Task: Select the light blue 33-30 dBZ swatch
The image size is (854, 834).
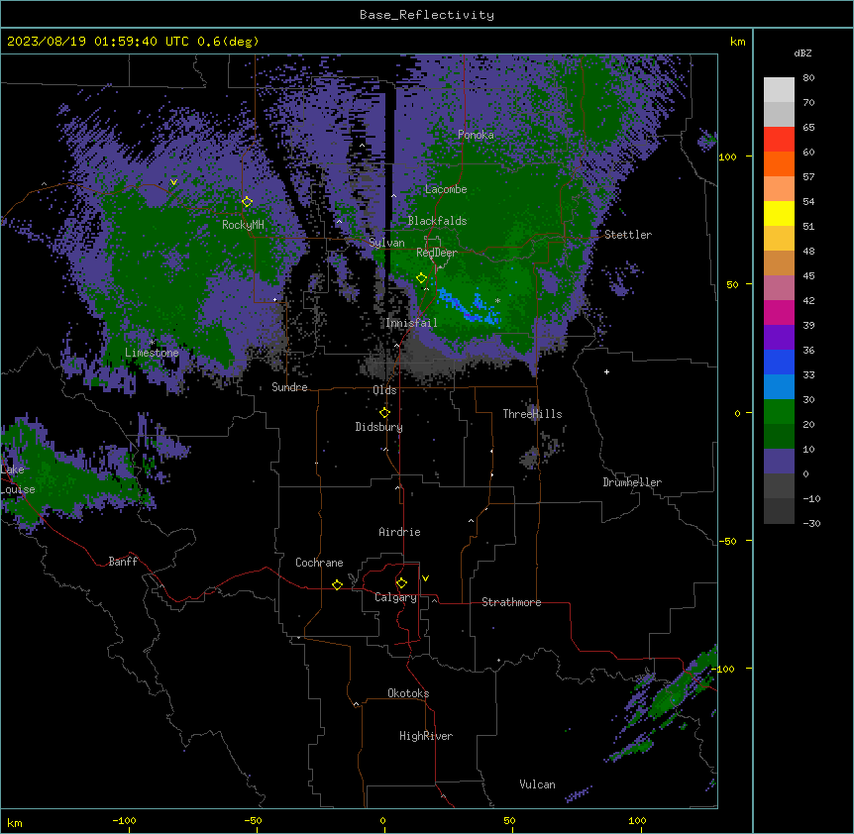Action: point(779,387)
